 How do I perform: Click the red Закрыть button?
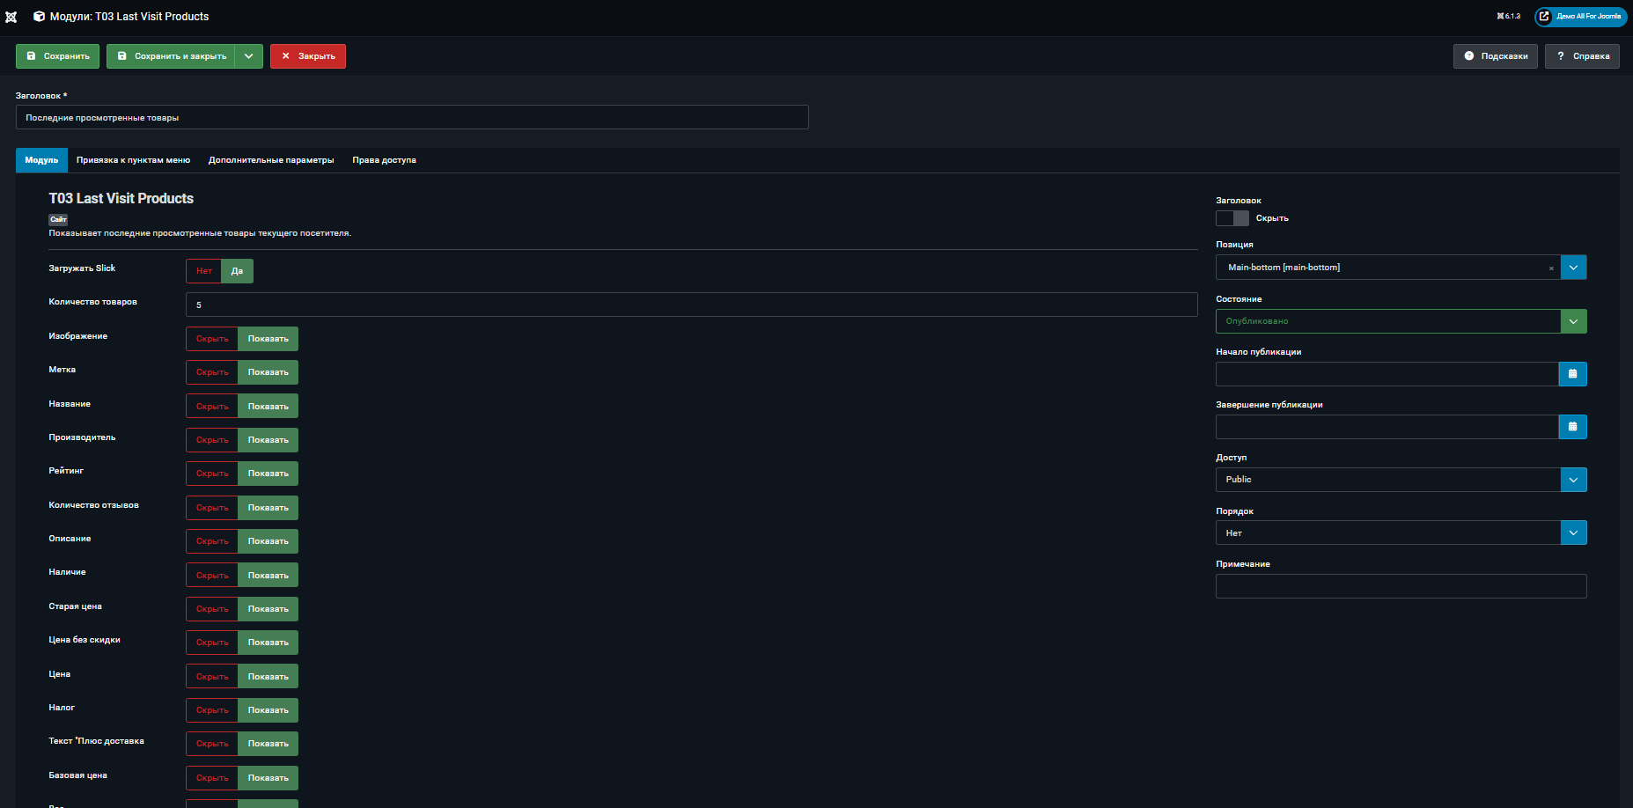pos(308,56)
